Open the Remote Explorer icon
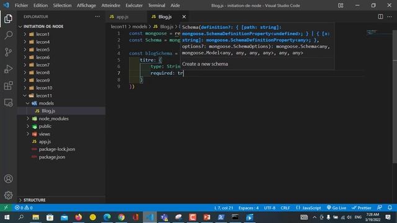Image resolution: width=397 pixels, height=223 pixels. [8, 103]
